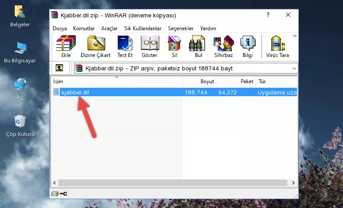This screenshot has width=343, height=208.
Task: Click the horizontal scrollbar track
Action: pos(173,183)
